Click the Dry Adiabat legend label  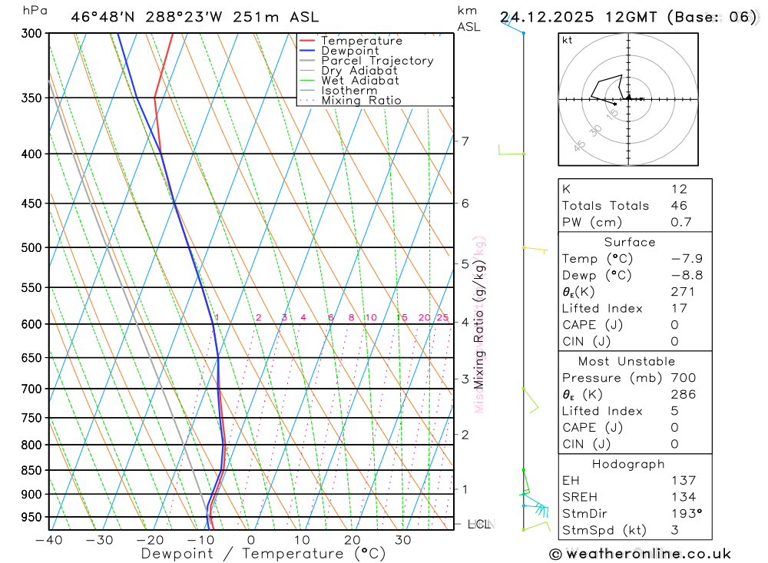coord(359,71)
